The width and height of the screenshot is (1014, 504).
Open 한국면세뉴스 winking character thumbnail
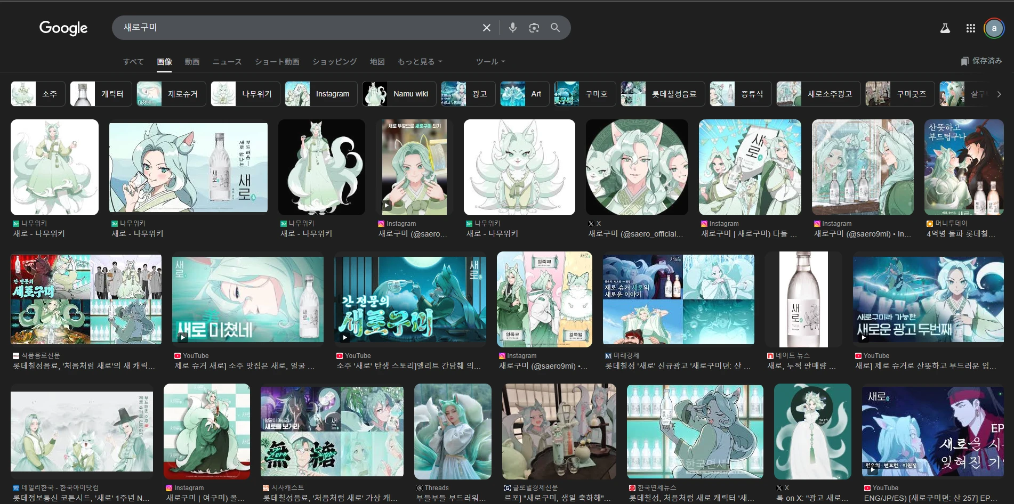[x=695, y=432]
